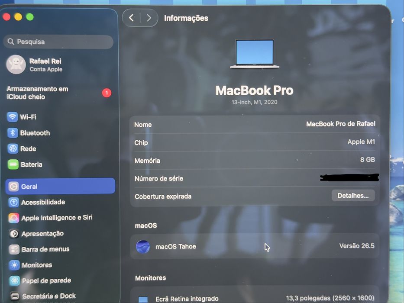Image resolution: width=404 pixels, height=303 pixels.
Task: Click the built-in display icon under Monitores
Action: [x=143, y=300]
